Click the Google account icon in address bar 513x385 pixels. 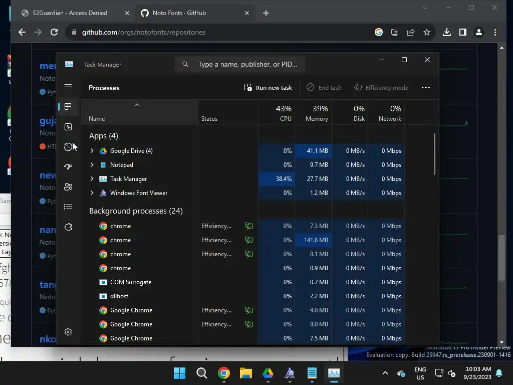(x=379, y=32)
